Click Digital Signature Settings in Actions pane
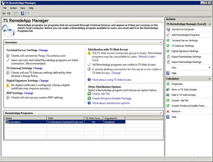The height and width of the screenshot is (162, 213). coord(185,51)
